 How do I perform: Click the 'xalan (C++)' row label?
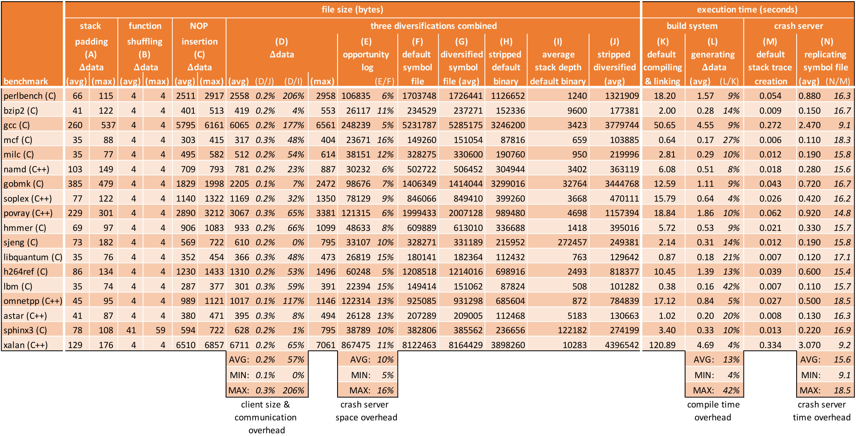click(26, 345)
